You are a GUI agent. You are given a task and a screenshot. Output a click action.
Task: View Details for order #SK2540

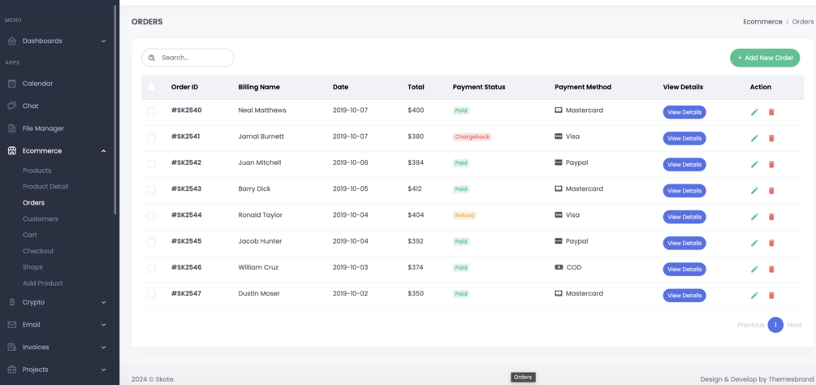click(684, 112)
